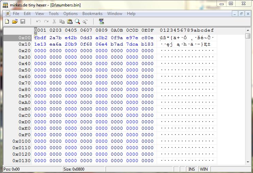
Task: Click the 0001 column header
Action: [40, 30]
